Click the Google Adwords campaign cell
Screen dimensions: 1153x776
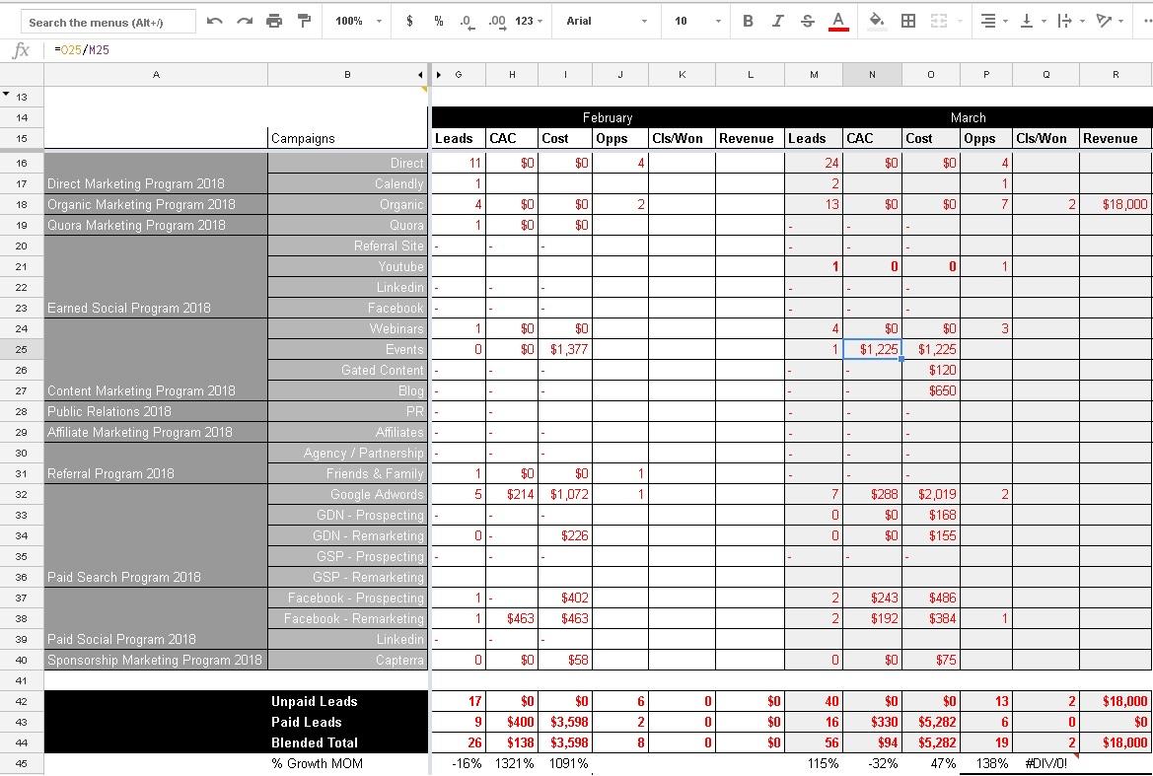click(x=348, y=495)
